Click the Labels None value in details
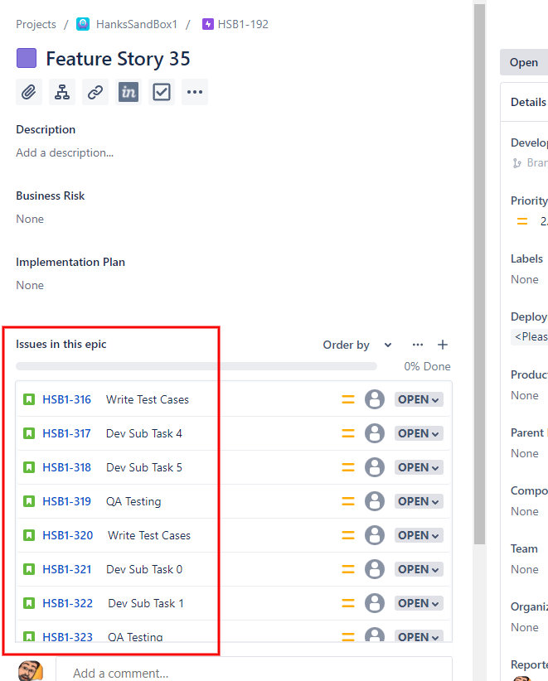 (x=525, y=279)
